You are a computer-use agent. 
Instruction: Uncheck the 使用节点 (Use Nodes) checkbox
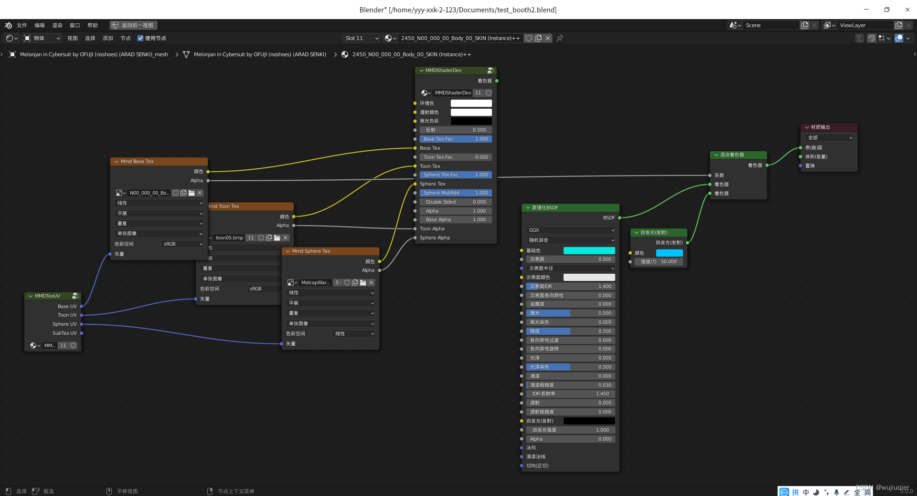click(x=140, y=38)
